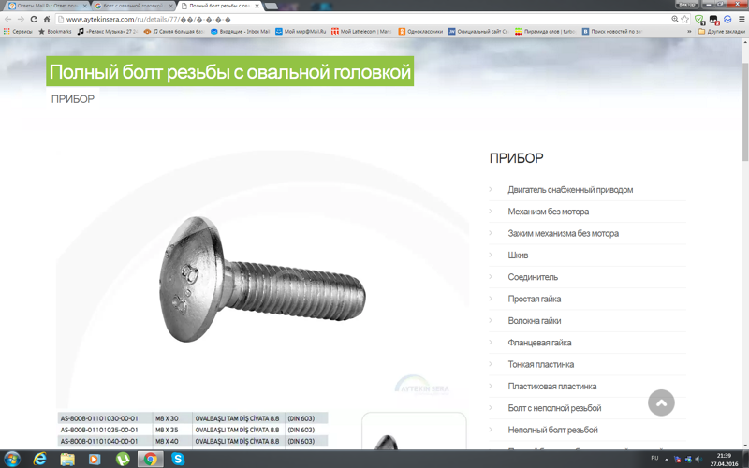The height and width of the screenshot is (468, 749).
Task: Open the Тонкая пластинка category
Action: pos(541,364)
